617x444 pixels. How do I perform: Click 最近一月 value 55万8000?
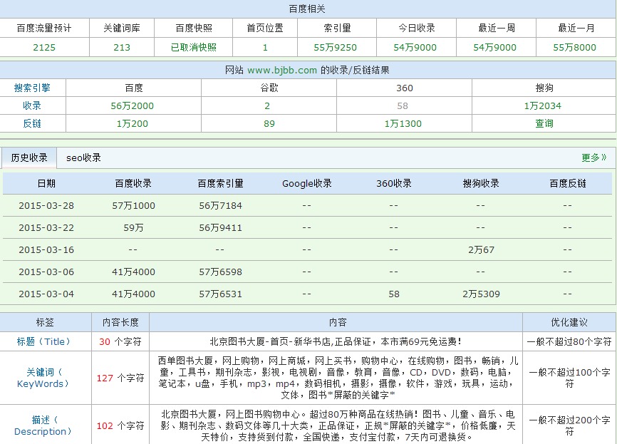[x=574, y=47]
